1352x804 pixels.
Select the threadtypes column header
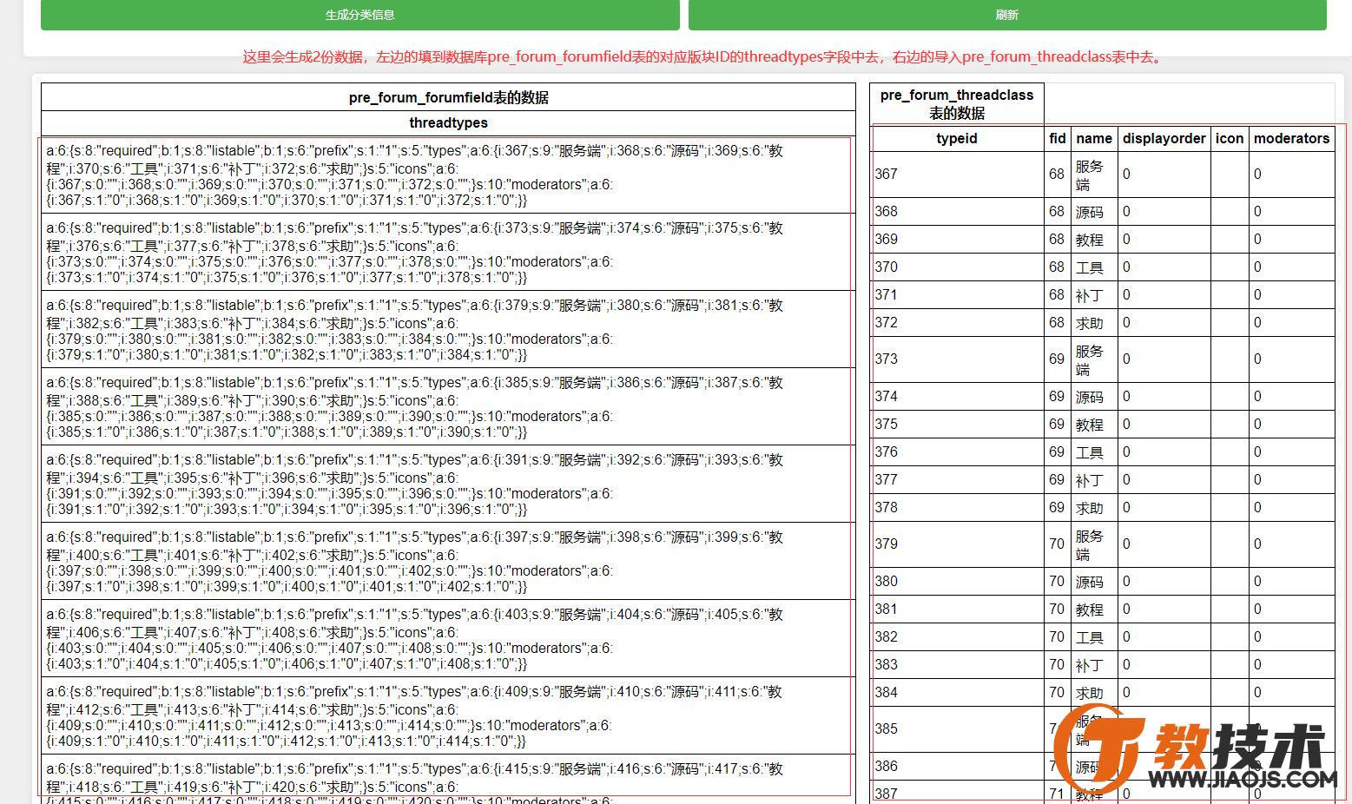tap(448, 123)
